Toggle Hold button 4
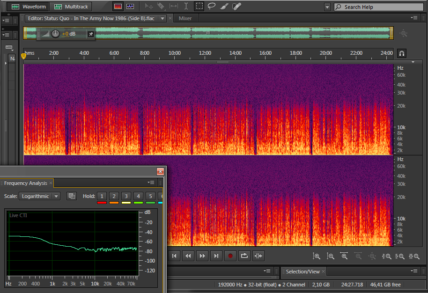The image size is (428, 293). click(x=139, y=196)
